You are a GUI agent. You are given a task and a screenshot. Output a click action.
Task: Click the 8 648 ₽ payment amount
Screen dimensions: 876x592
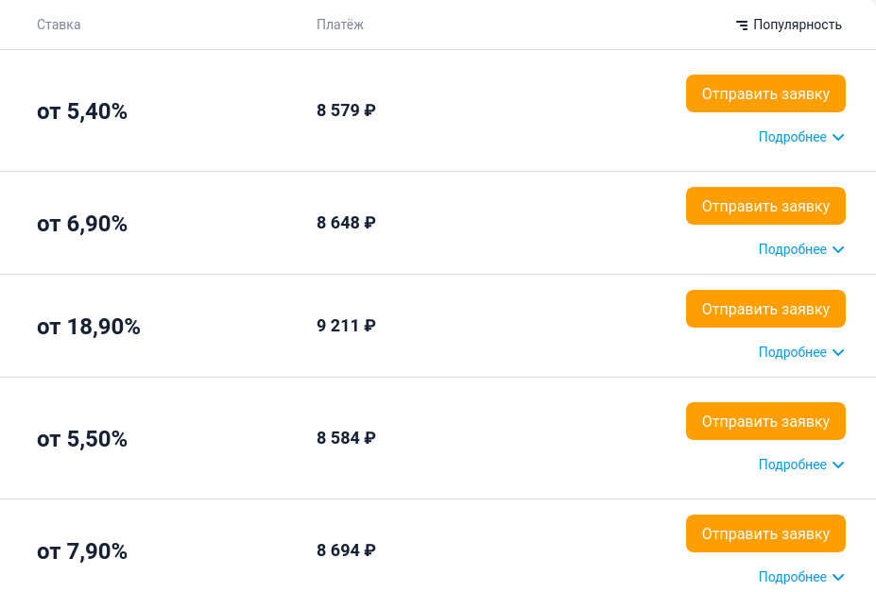pos(346,223)
